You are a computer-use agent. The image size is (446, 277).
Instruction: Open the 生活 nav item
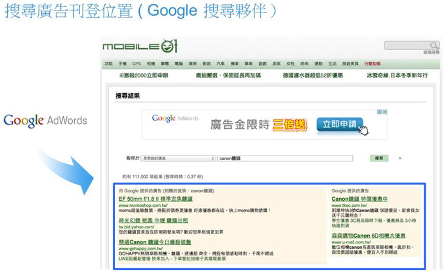tap(333, 64)
